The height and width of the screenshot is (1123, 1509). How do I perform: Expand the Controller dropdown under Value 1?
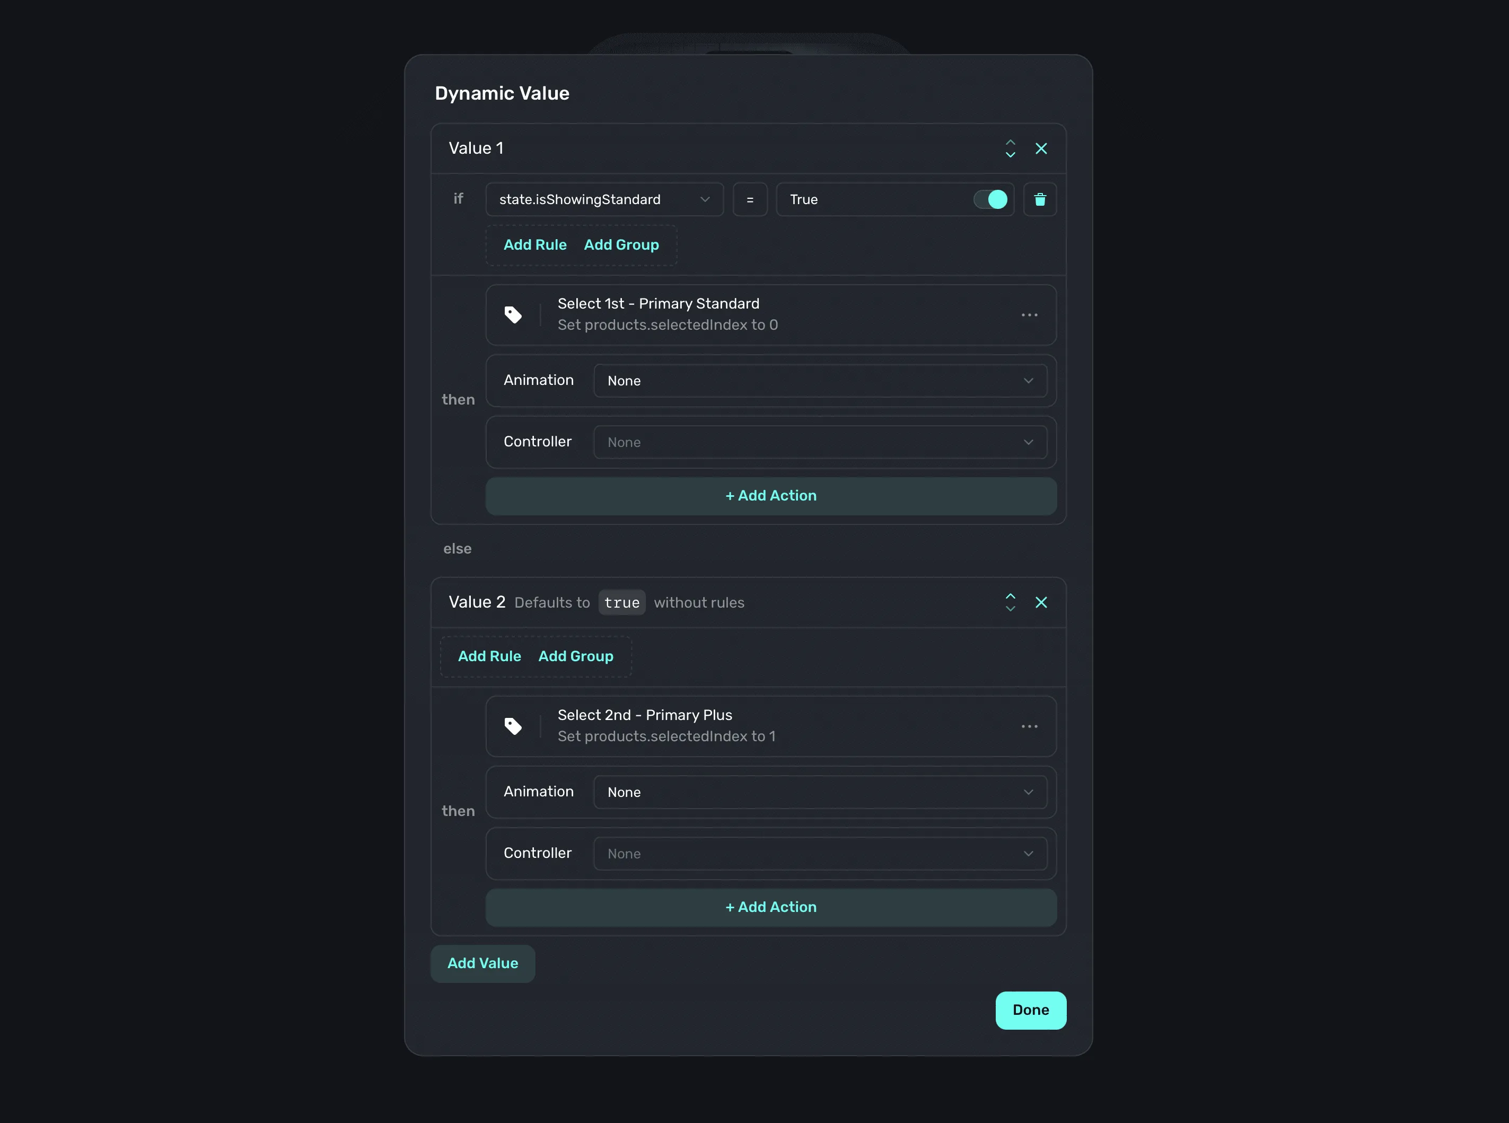point(820,442)
